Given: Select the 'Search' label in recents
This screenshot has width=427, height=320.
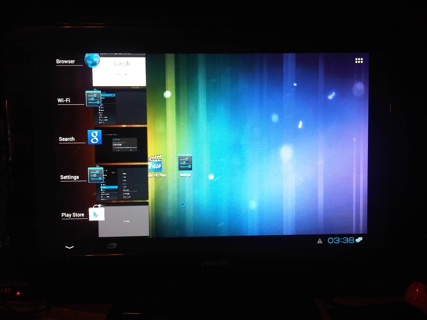Looking at the screenshot, I should point(67,139).
